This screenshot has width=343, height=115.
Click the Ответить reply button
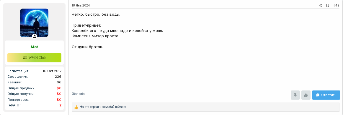pos(326,95)
